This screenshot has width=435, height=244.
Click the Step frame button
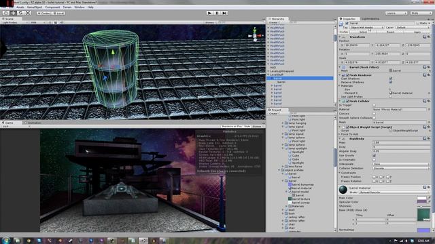(x=224, y=13)
